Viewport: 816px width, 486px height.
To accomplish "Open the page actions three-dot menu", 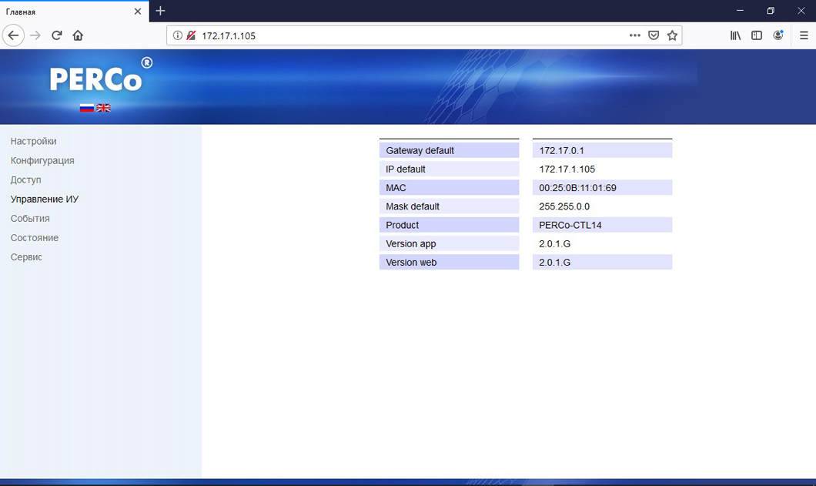I will [634, 35].
